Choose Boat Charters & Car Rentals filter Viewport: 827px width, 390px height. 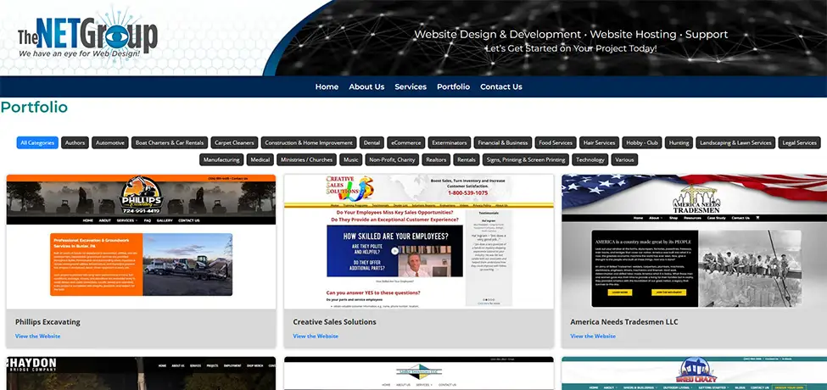(170, 142)
